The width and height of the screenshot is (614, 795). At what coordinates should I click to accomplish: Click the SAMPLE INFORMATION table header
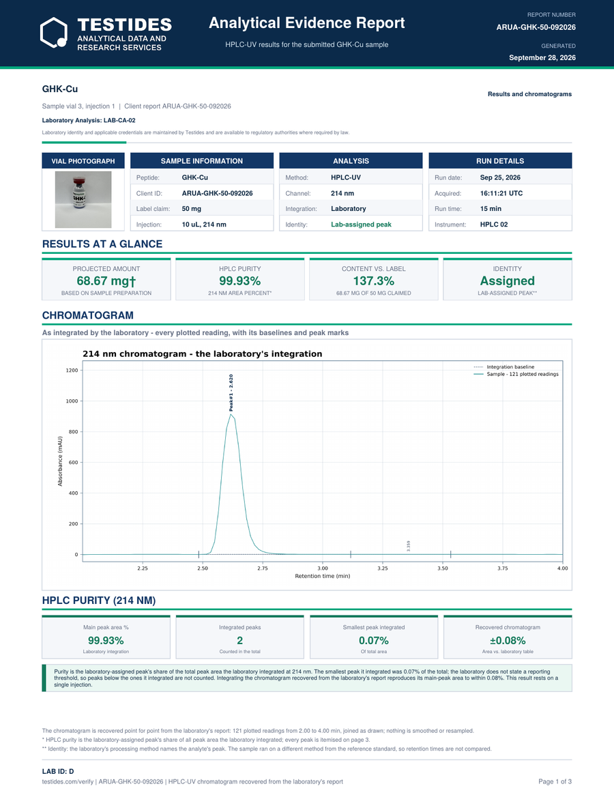click(202, 161)
